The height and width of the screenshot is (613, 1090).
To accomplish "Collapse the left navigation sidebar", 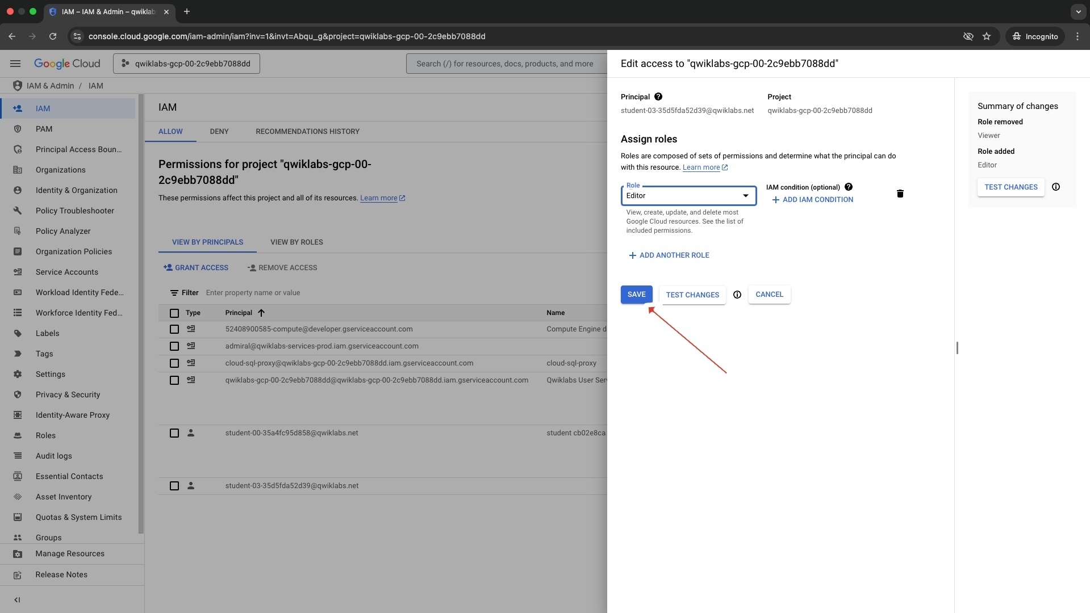I will point(17,600).
